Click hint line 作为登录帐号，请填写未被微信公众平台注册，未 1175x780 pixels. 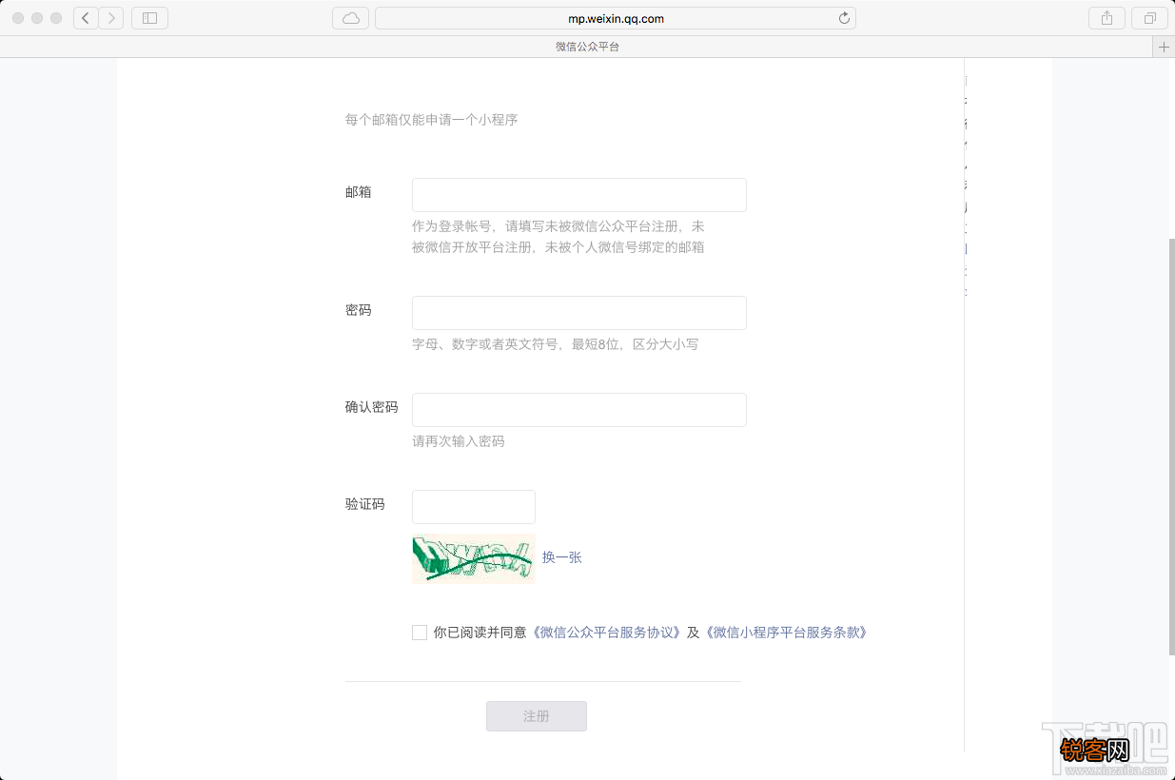coord(558,226)
